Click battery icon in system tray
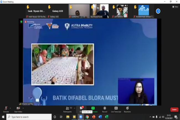Viewport: 180px width, 120px height. point(153,117)
